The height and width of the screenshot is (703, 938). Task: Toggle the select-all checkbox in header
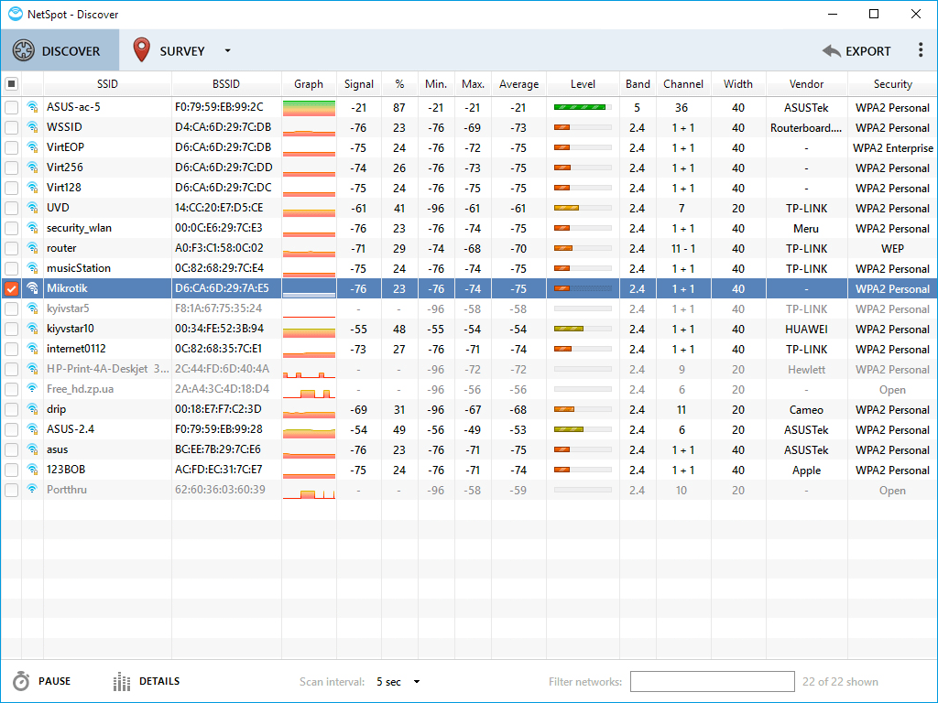[11, 83]
